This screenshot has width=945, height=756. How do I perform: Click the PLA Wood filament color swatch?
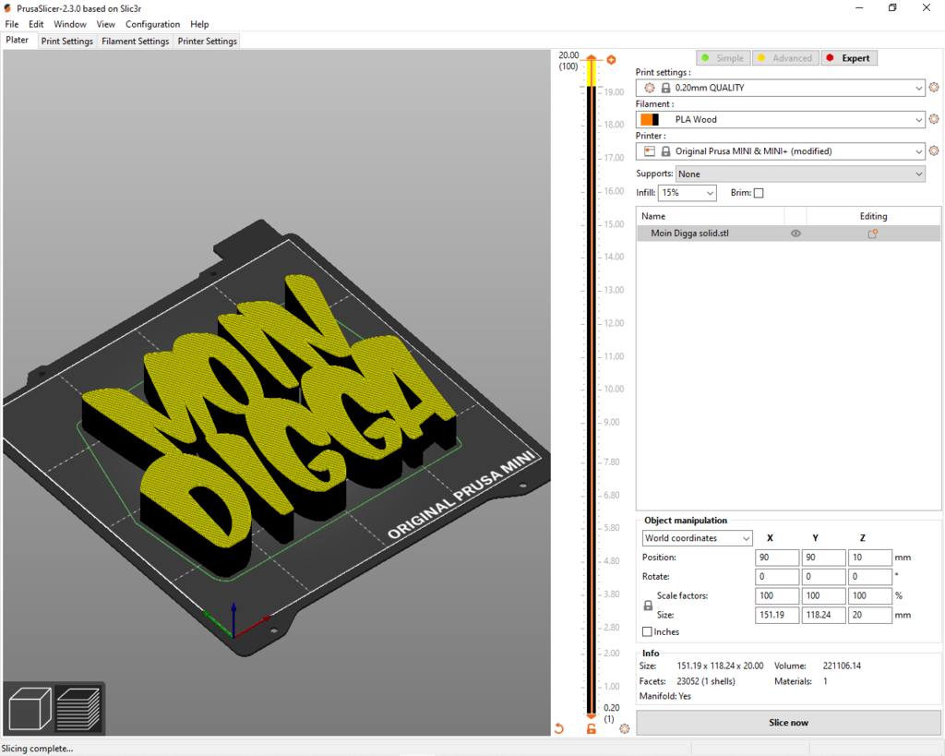point(652,119)
